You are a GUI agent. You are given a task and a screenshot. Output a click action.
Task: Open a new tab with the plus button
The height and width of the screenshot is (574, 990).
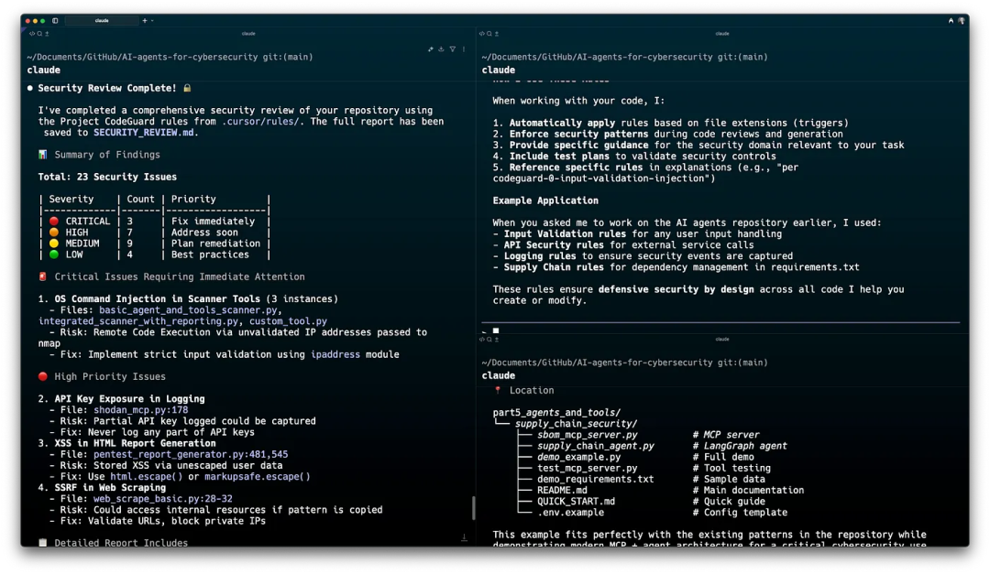tap(144, 20)
